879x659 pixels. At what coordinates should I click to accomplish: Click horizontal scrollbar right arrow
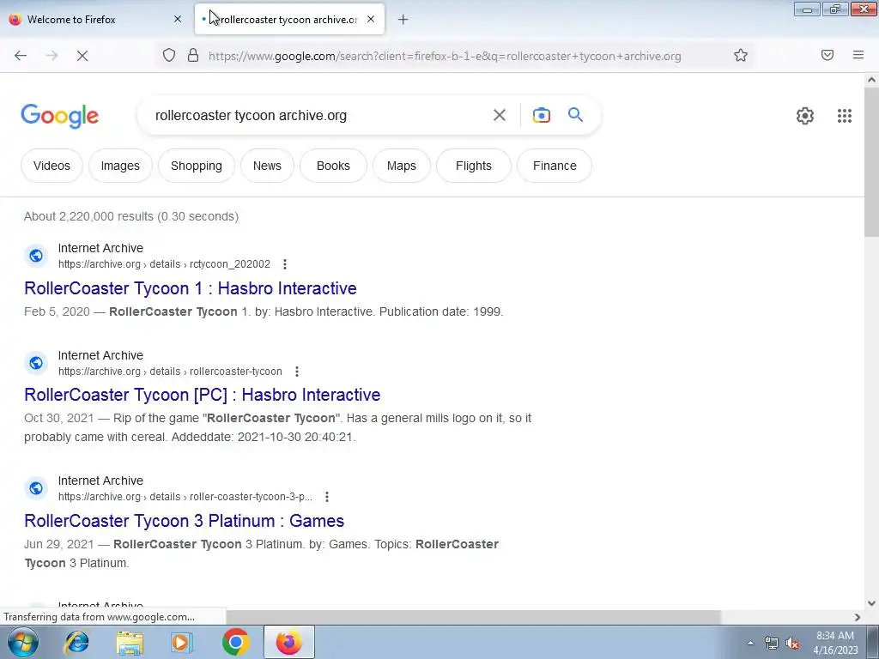pos(858,617)
